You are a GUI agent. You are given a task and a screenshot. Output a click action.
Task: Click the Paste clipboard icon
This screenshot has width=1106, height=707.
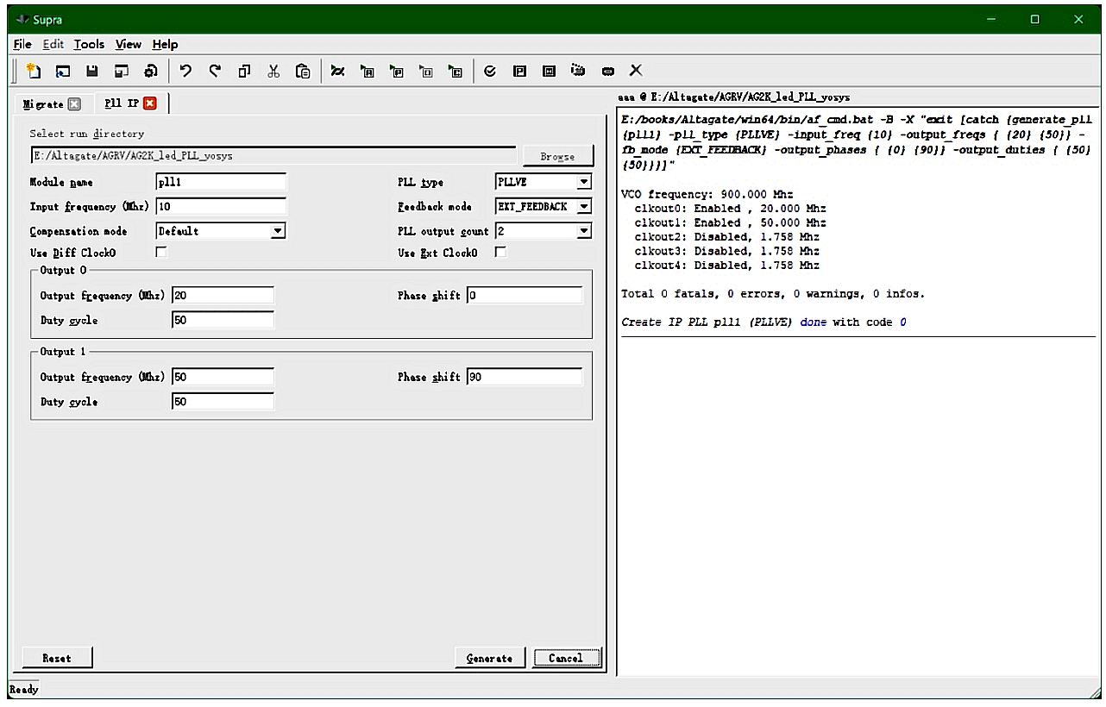tap(303, 71)
